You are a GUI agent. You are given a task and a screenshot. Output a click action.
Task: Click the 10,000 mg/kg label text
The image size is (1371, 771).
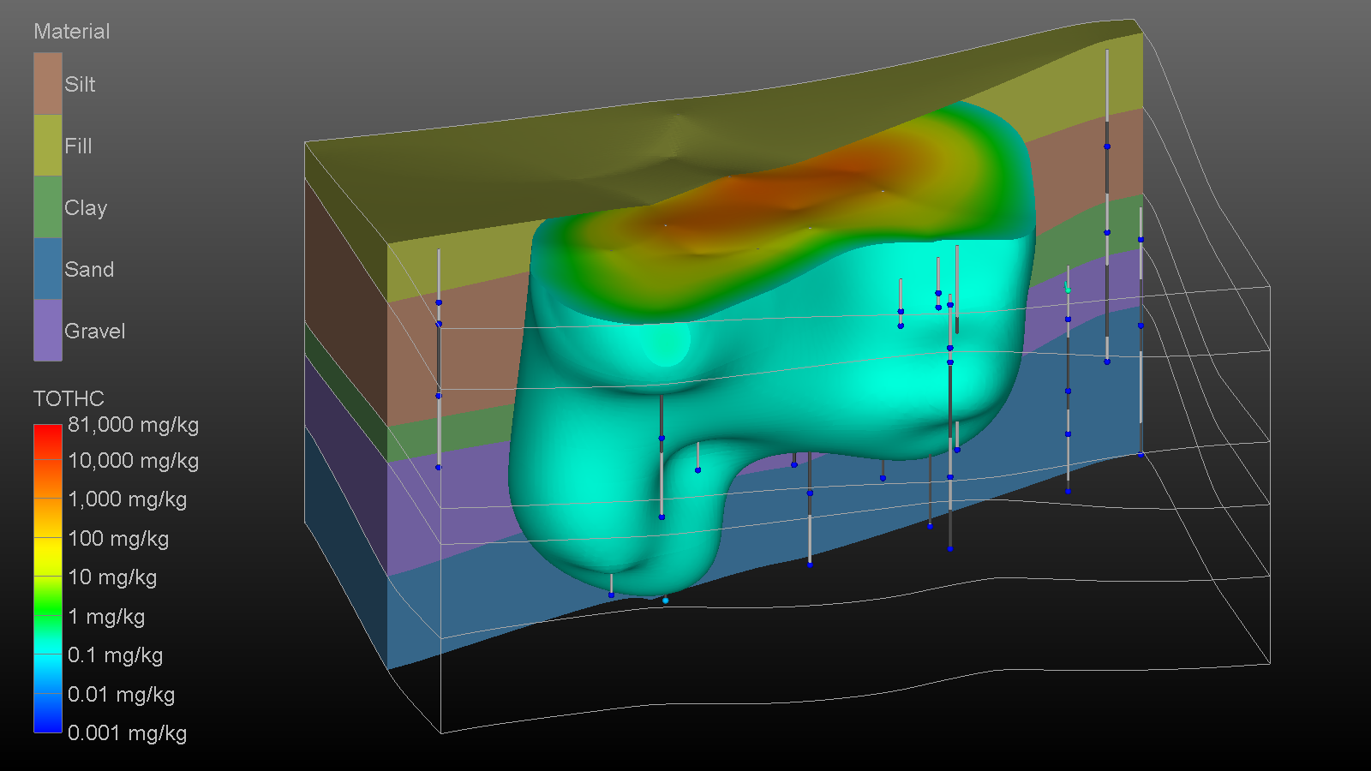(x=133, y=461)
